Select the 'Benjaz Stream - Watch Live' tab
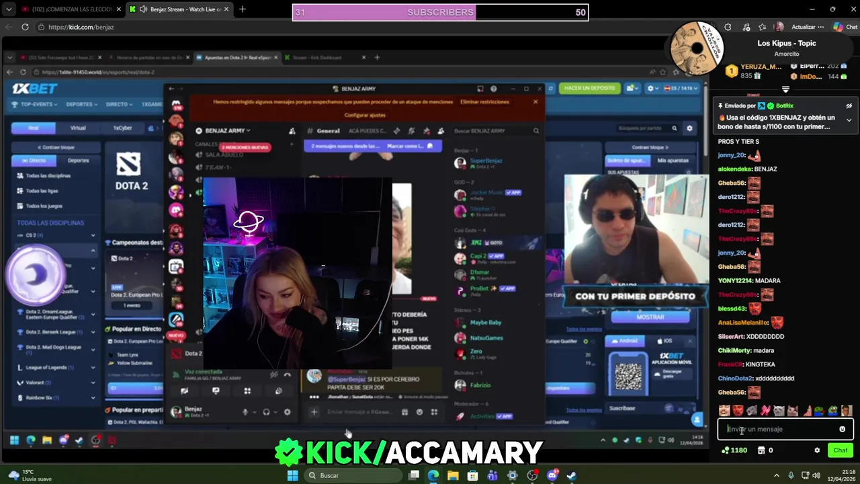 178,9
